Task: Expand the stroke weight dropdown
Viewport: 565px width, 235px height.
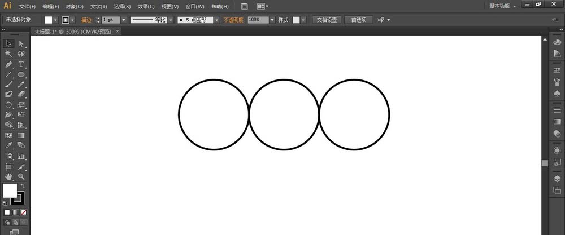Action: [x=123, y=20]
